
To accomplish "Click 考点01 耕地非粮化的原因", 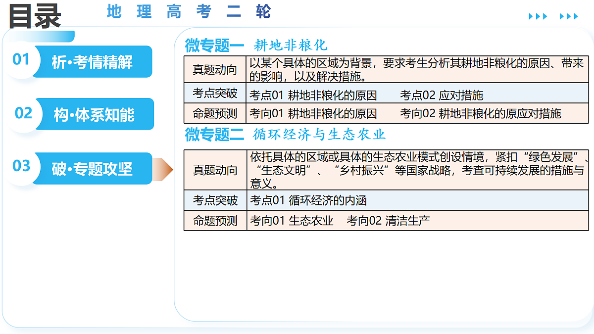I will 313,95.
